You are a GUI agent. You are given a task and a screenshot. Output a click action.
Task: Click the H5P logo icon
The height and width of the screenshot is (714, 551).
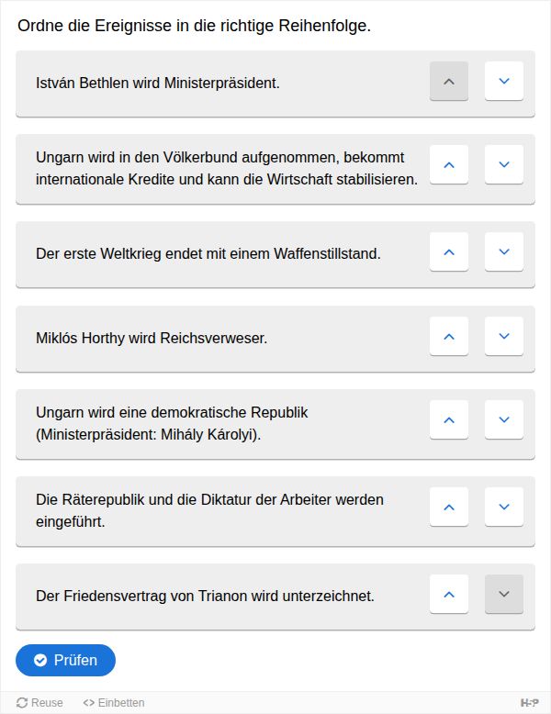coord(529,703)
